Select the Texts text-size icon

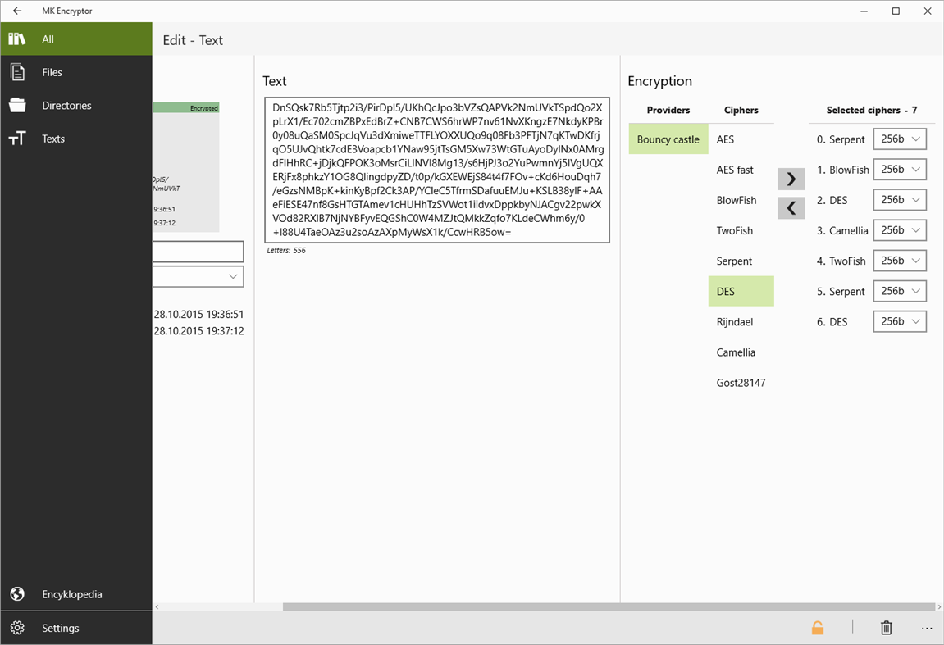[18, 139]
